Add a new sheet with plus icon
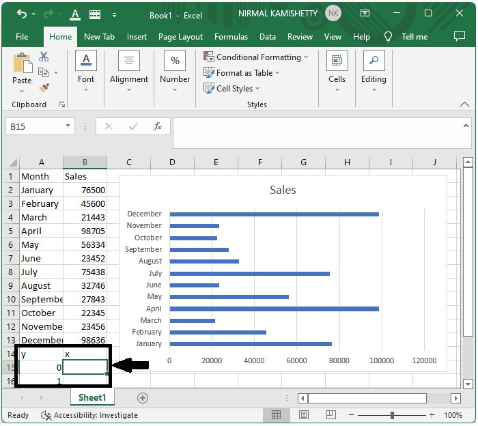Screen dimensions: 478x426 click(143, 397)
